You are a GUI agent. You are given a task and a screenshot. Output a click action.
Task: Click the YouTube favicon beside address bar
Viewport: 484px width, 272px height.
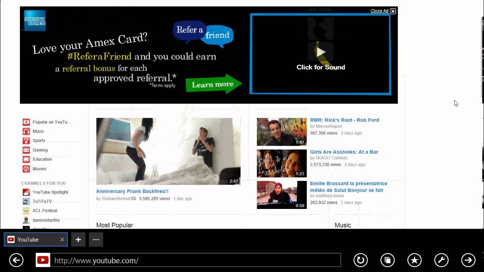(43, 260)
